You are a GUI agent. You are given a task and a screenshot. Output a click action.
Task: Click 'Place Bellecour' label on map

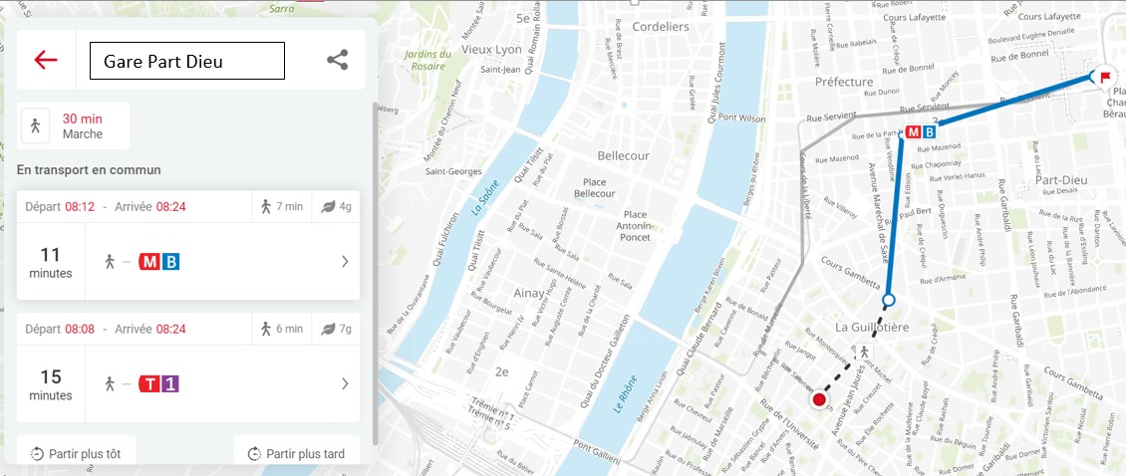point(594,188)
